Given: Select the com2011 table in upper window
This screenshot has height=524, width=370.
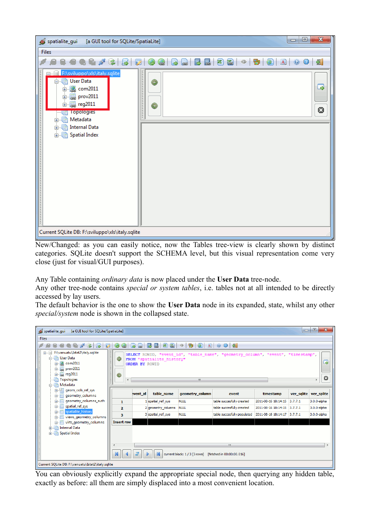Looking at the screenshot, I should (x=88, y=89).
